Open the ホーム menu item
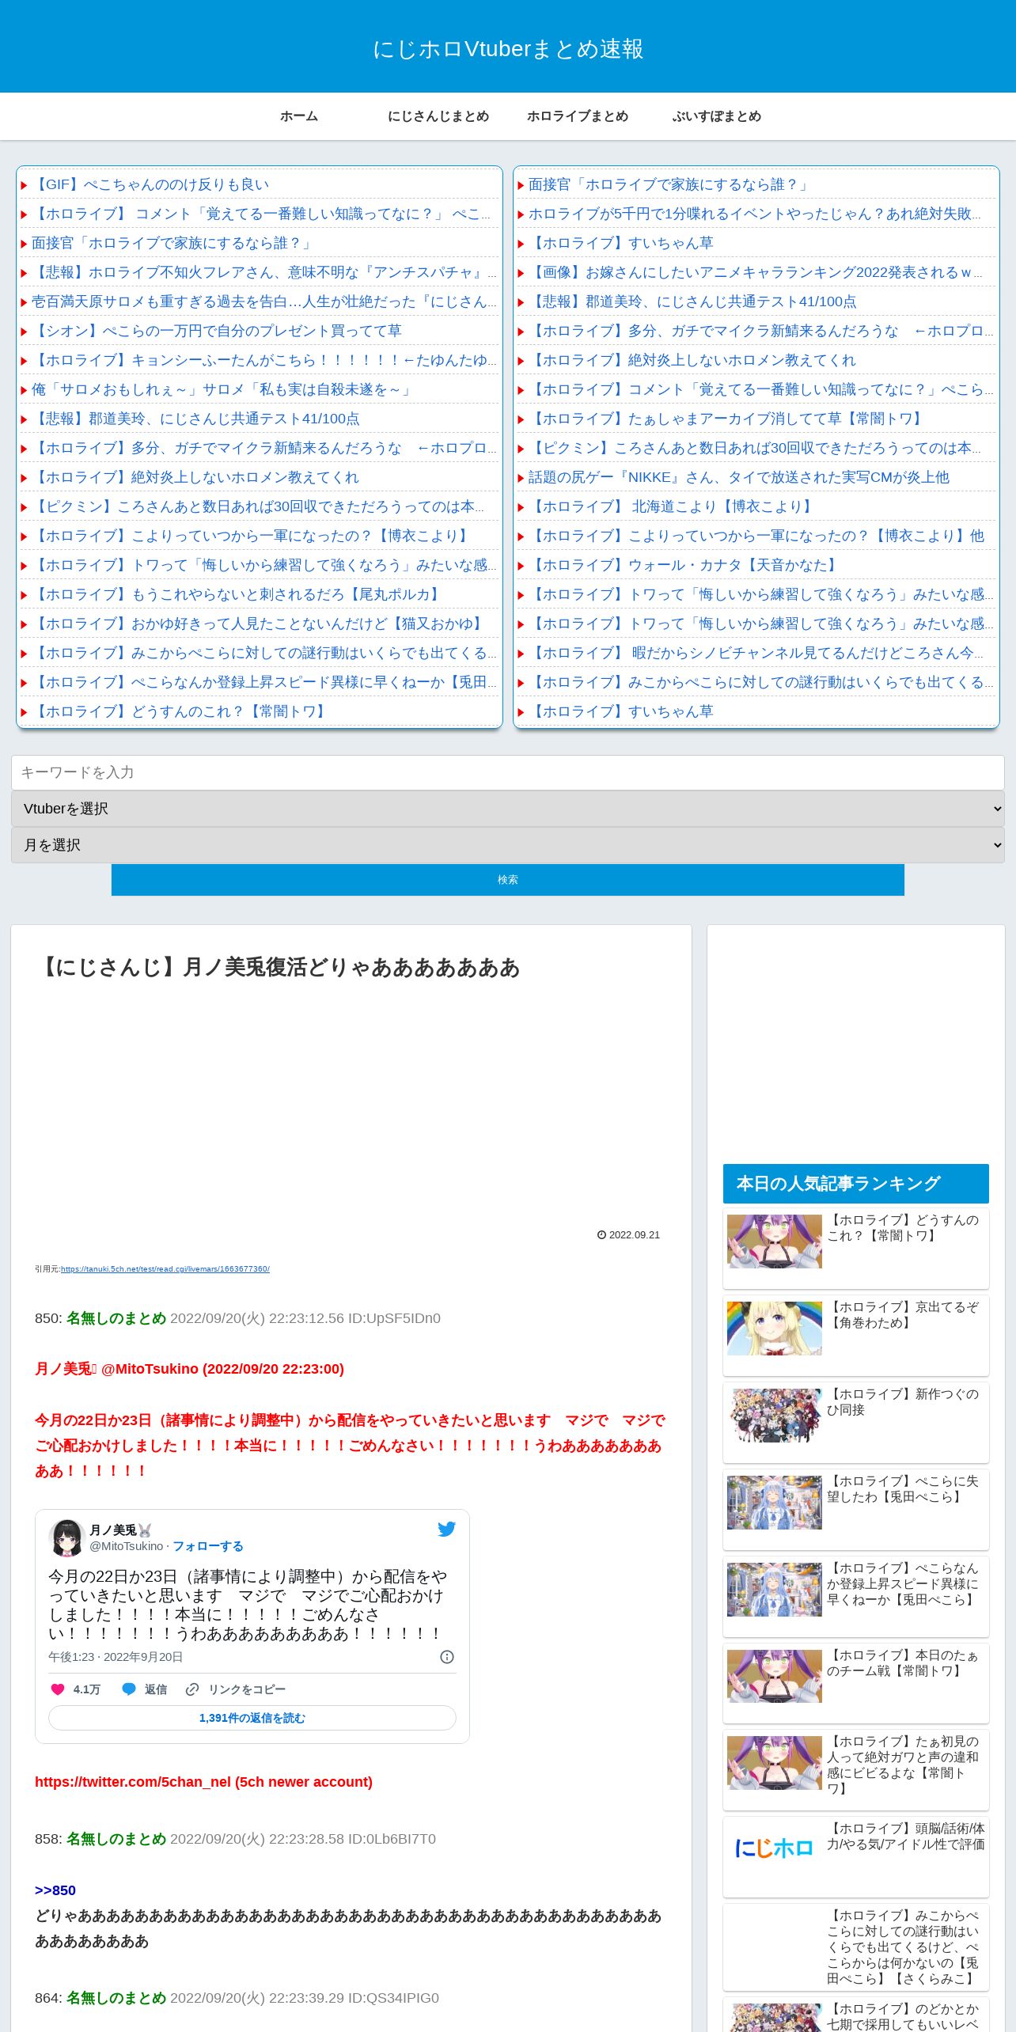This screenshot has width=1016, height=2032. click(299, 116)
